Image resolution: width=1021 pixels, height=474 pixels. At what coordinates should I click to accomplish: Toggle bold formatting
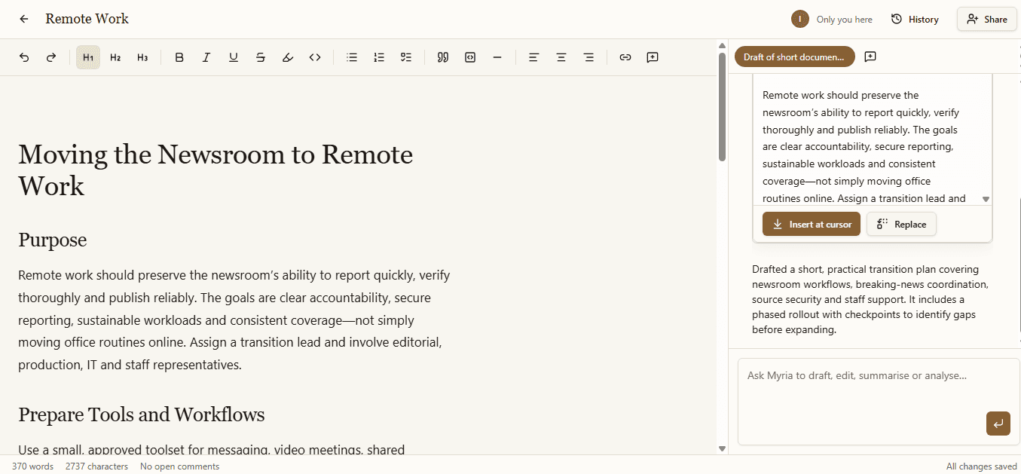179,57
